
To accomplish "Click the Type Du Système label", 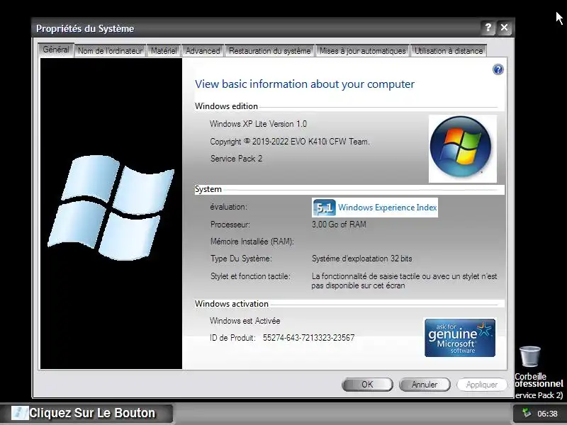I will [241, 259].
